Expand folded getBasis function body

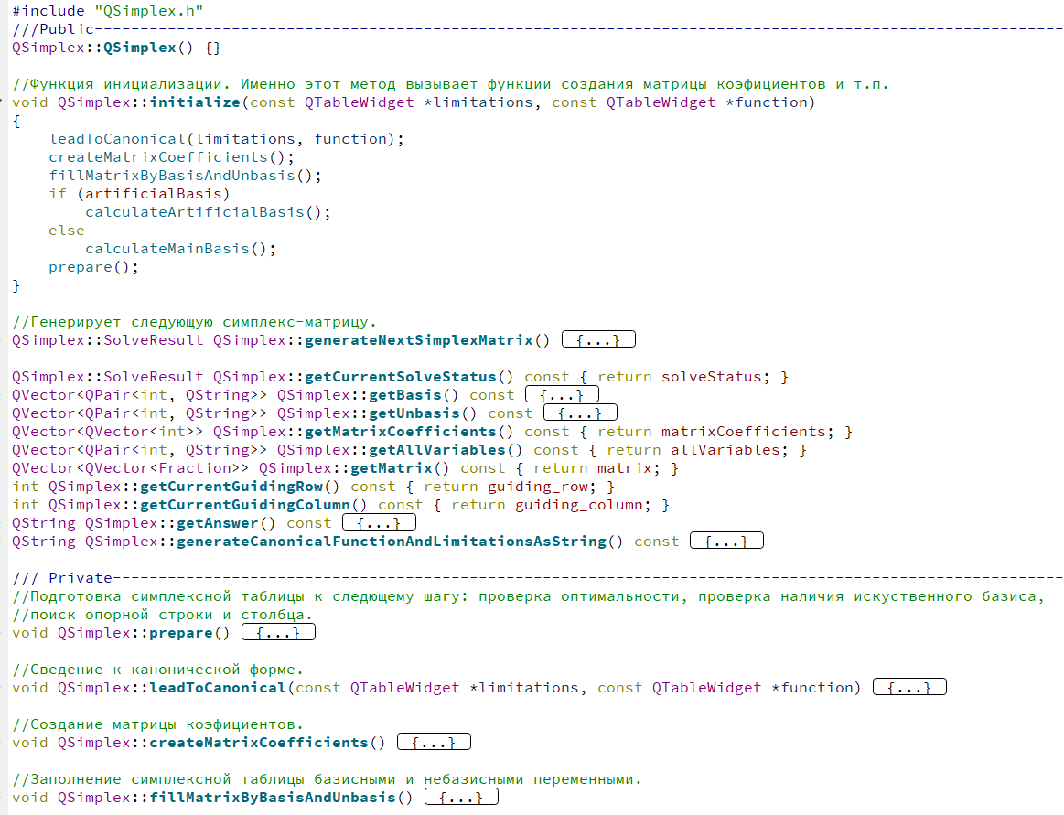coord(562,394)
